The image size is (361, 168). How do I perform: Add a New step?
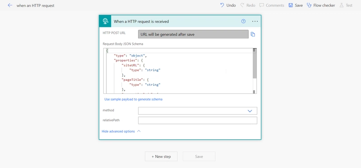[x=161, y=156]
